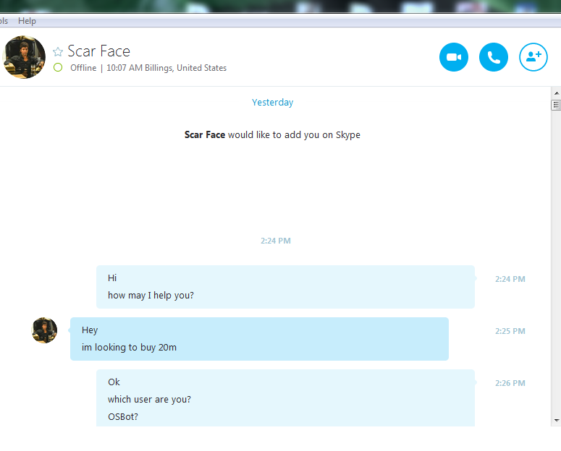
Task: Click the 'OSBot?' message line
Action: coord(123,417)
